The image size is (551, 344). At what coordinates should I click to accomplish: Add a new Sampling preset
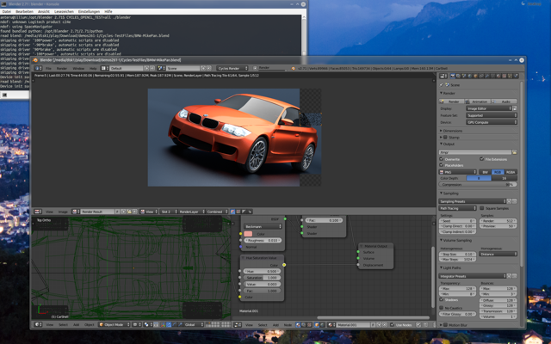coord(509,201)
